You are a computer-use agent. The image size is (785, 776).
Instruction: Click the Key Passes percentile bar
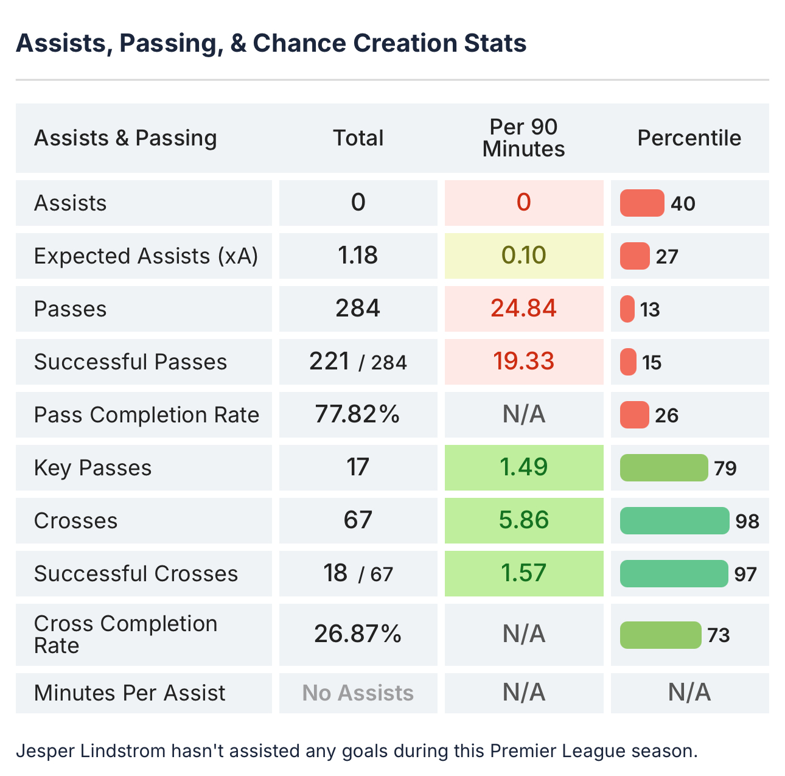pyautogui.click(x=664, y=468)
